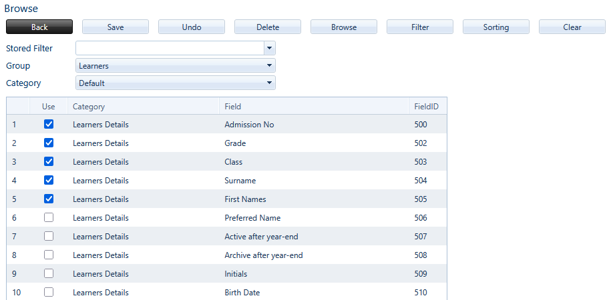Click FieldID value 508

[x=421, y=255]
